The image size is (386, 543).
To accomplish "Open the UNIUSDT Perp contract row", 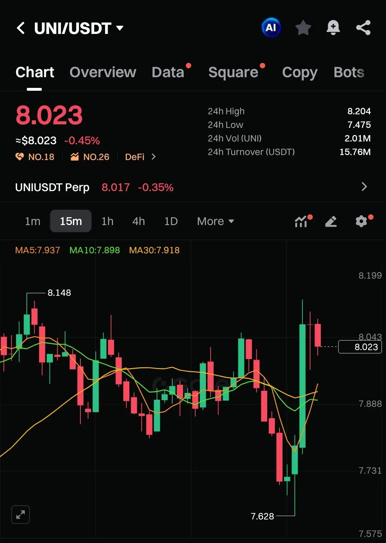I will [x=193, y=187].
